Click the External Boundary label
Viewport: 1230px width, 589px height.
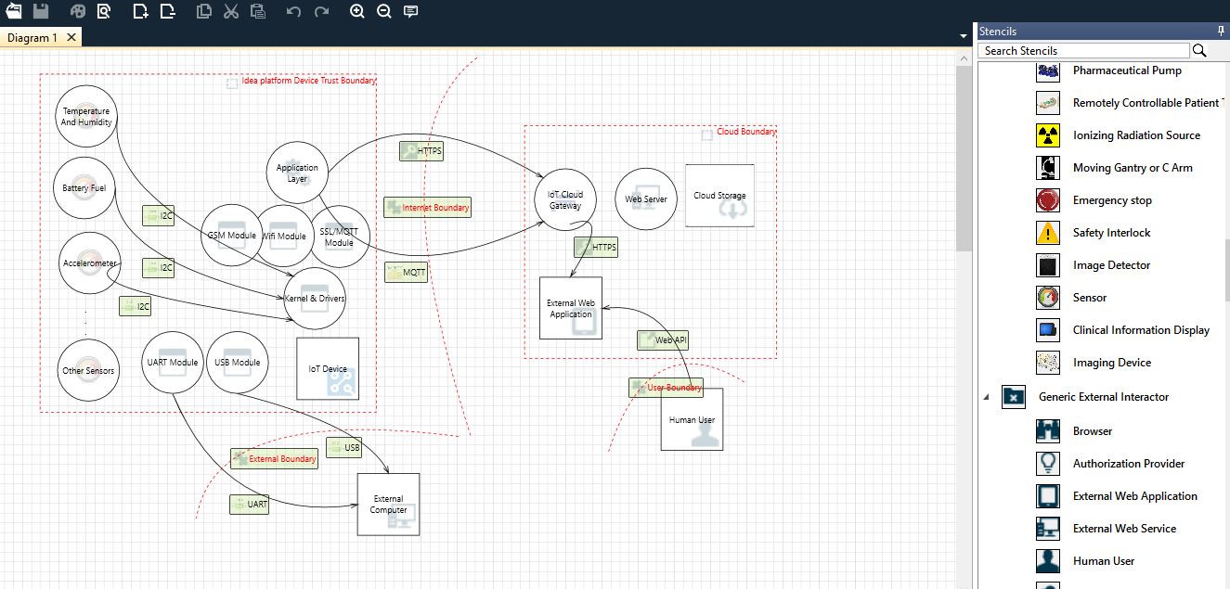pyautogui.click(x=275, y=458)
